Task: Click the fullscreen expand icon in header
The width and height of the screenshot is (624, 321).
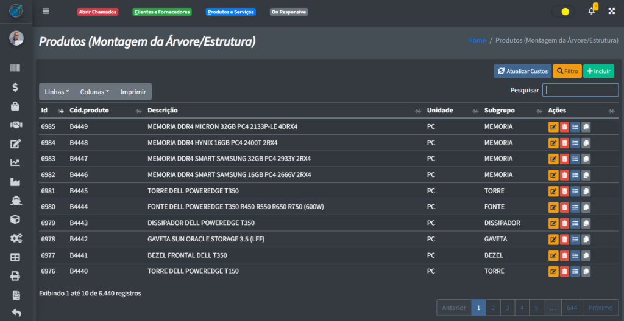Action: click(611, 11)
